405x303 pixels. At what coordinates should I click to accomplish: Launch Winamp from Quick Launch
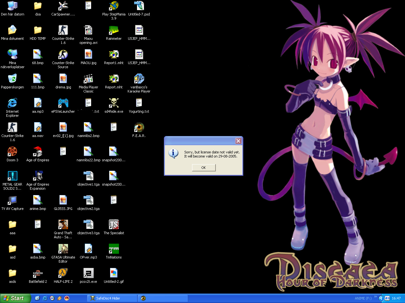click(59, 298)
